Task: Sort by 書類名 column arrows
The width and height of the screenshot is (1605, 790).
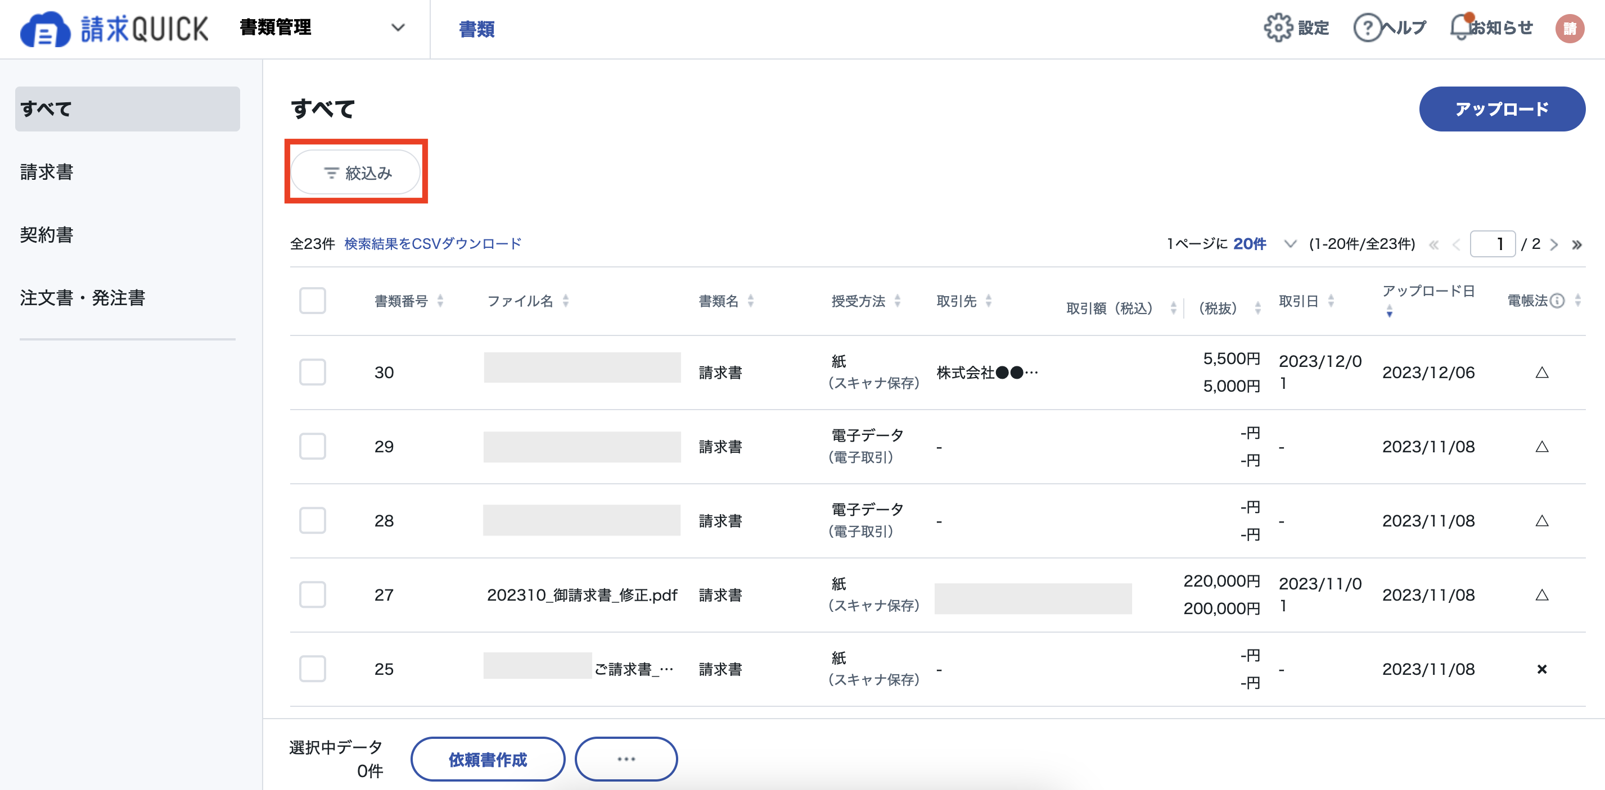Action: (750, 301)
